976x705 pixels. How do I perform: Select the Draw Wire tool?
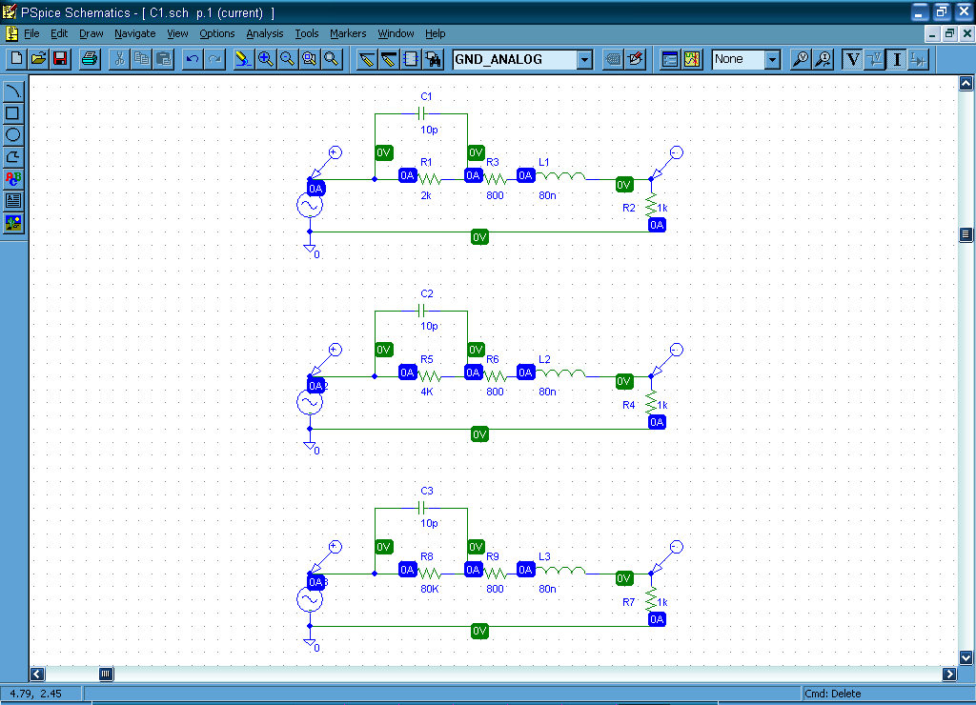click(367, 59)
